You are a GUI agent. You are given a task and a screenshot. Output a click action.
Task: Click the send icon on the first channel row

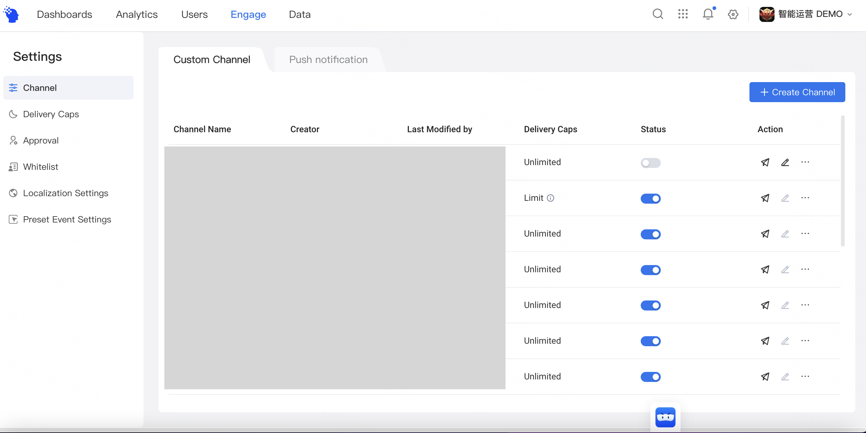click(765, 162)
